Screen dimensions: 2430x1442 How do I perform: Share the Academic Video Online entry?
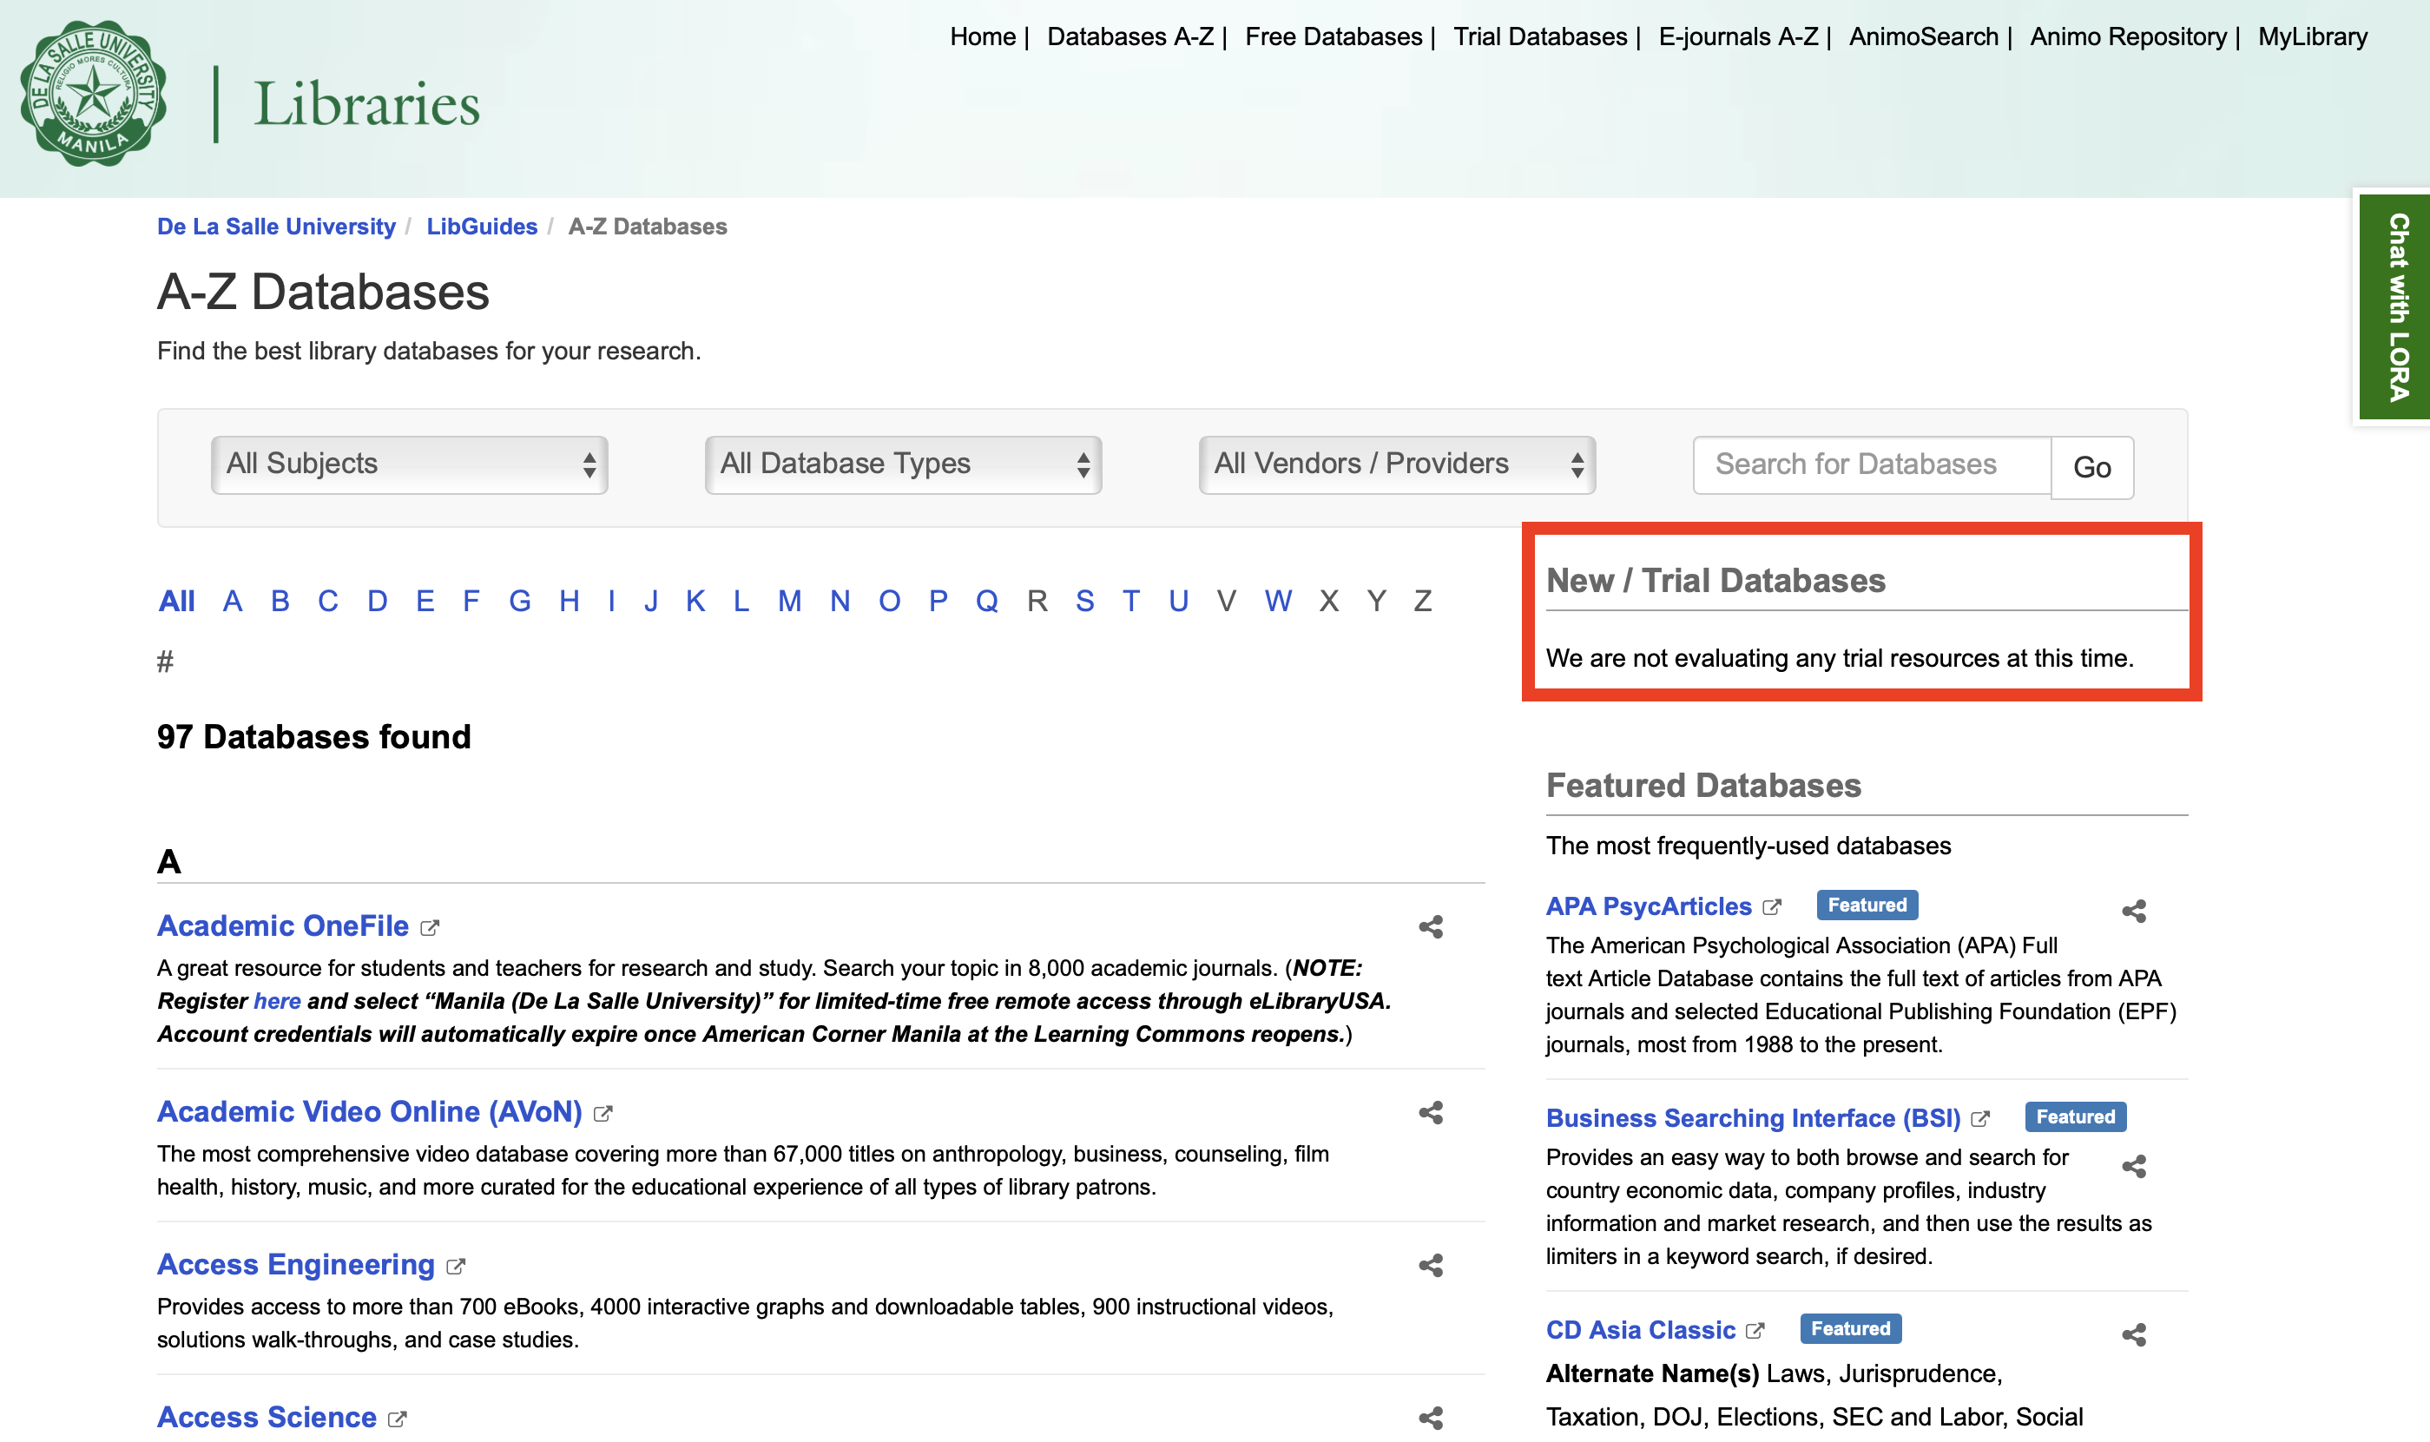point(1430,1113)
